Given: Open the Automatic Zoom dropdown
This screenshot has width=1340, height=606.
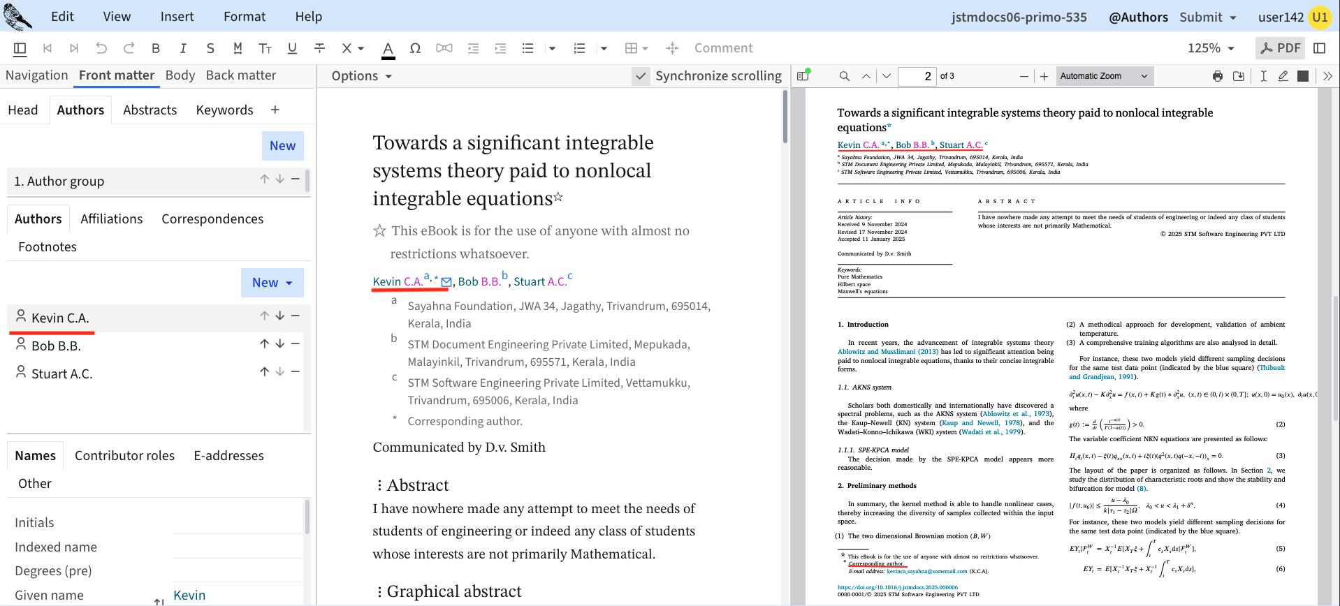Looking at the screenshot, I should point(1104,76).
